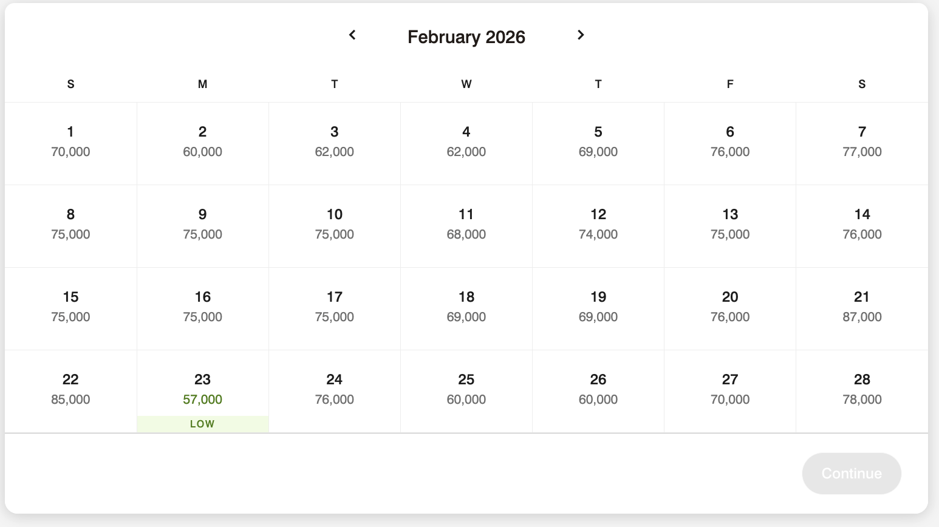Click the right chevron to view March 2026
Screen dimensions: 939x527
pyautogui.click(x=581, y=35)
